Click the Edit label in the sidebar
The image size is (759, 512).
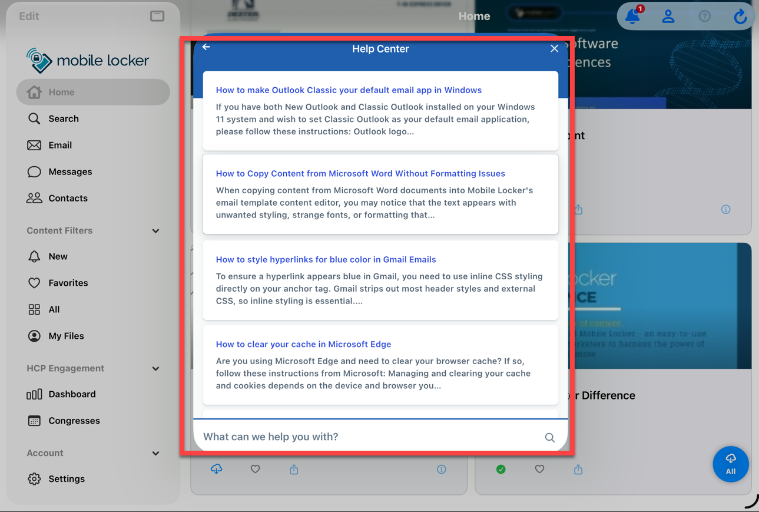pos(29,16)
